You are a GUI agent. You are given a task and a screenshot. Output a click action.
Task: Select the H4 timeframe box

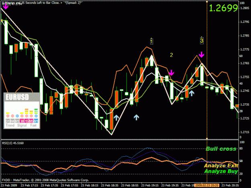(12, 121)
